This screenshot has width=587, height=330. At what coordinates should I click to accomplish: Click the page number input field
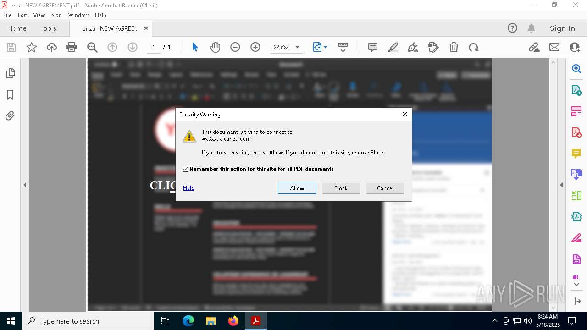(154, 47)
